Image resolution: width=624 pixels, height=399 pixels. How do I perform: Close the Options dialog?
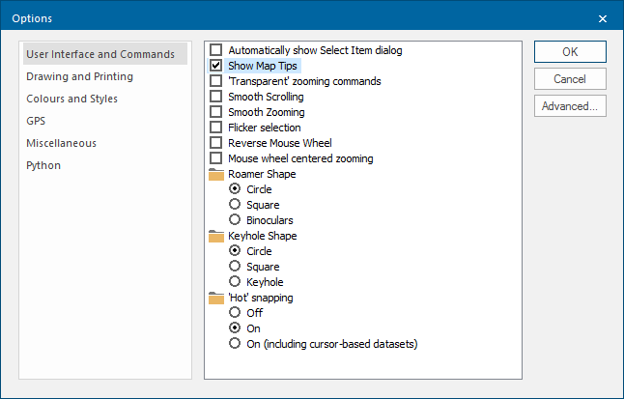[603, 18]
